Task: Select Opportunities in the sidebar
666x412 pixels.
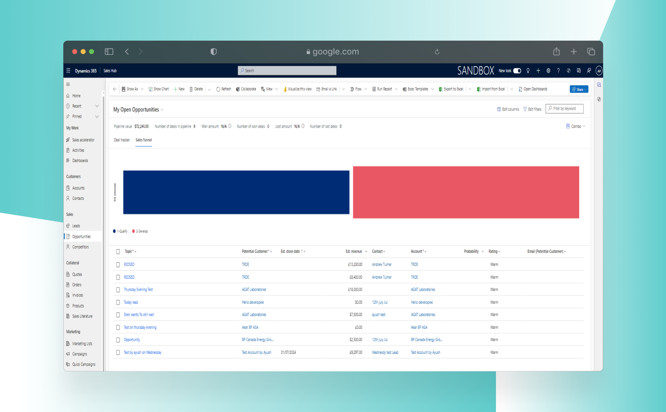Action: coord(83,236)
